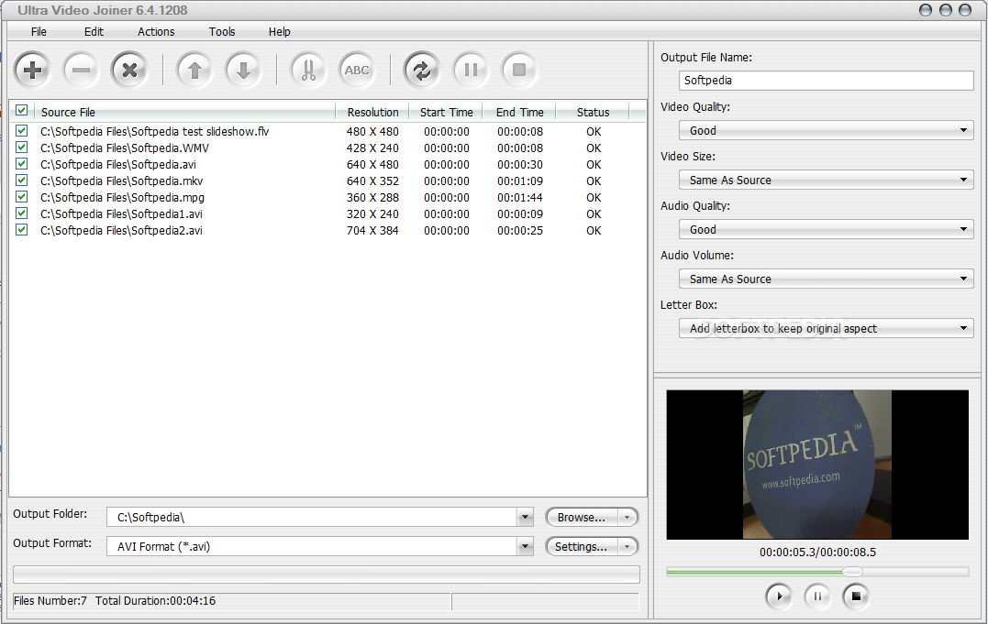Select the row C:\Softpedia Files\Softpedia.mpg
The height and width of the screenshot is (624, 988).
tap(327, 197)
